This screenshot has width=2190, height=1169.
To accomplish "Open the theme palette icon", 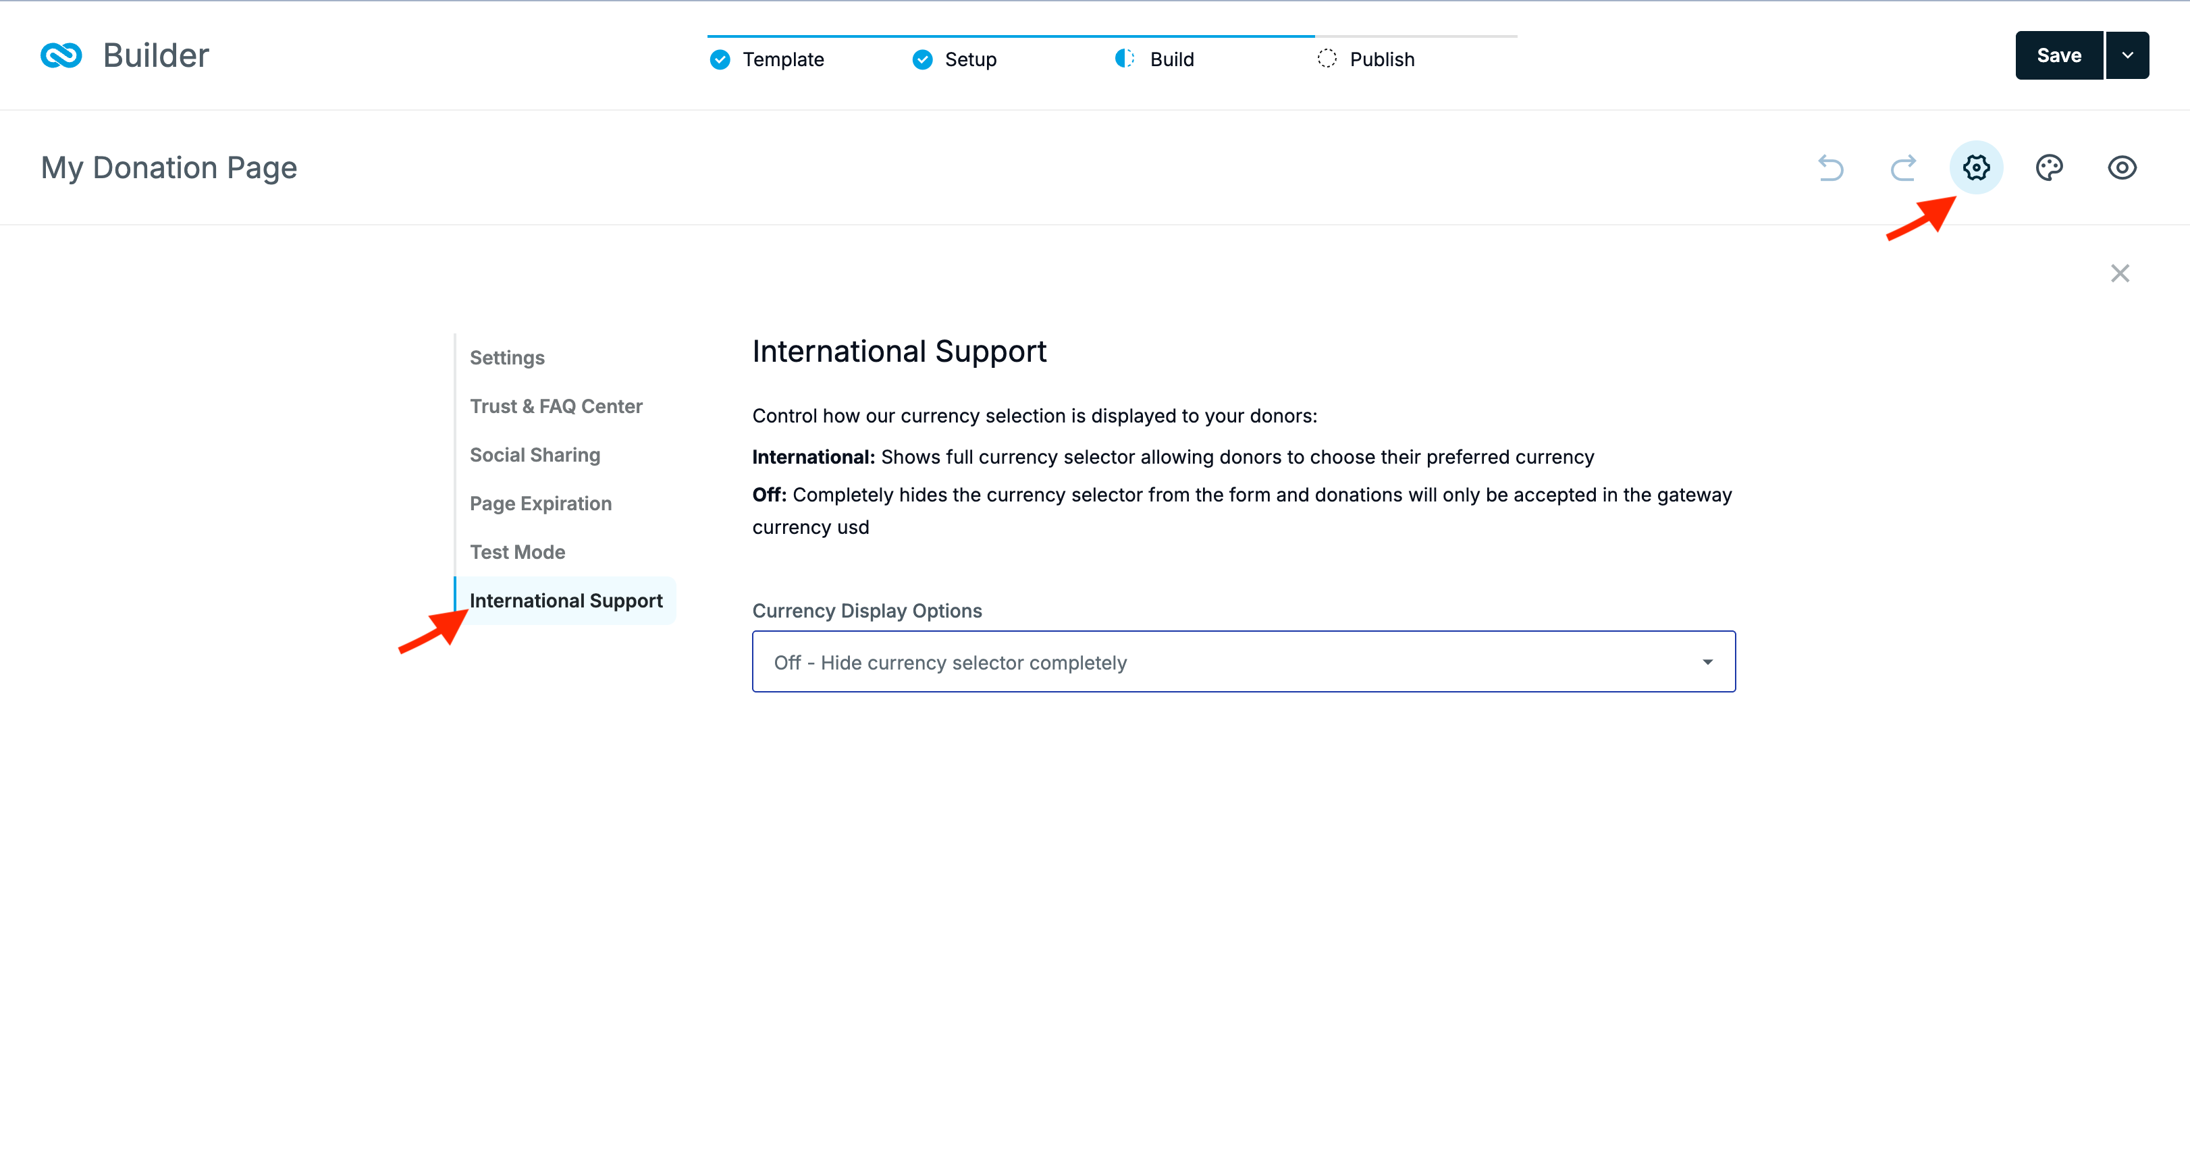I will (x=2049, y=167).
